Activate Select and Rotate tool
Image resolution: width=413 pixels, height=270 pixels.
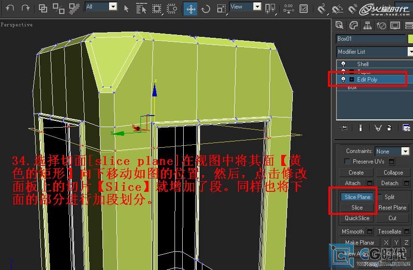[x=206, y=9]
